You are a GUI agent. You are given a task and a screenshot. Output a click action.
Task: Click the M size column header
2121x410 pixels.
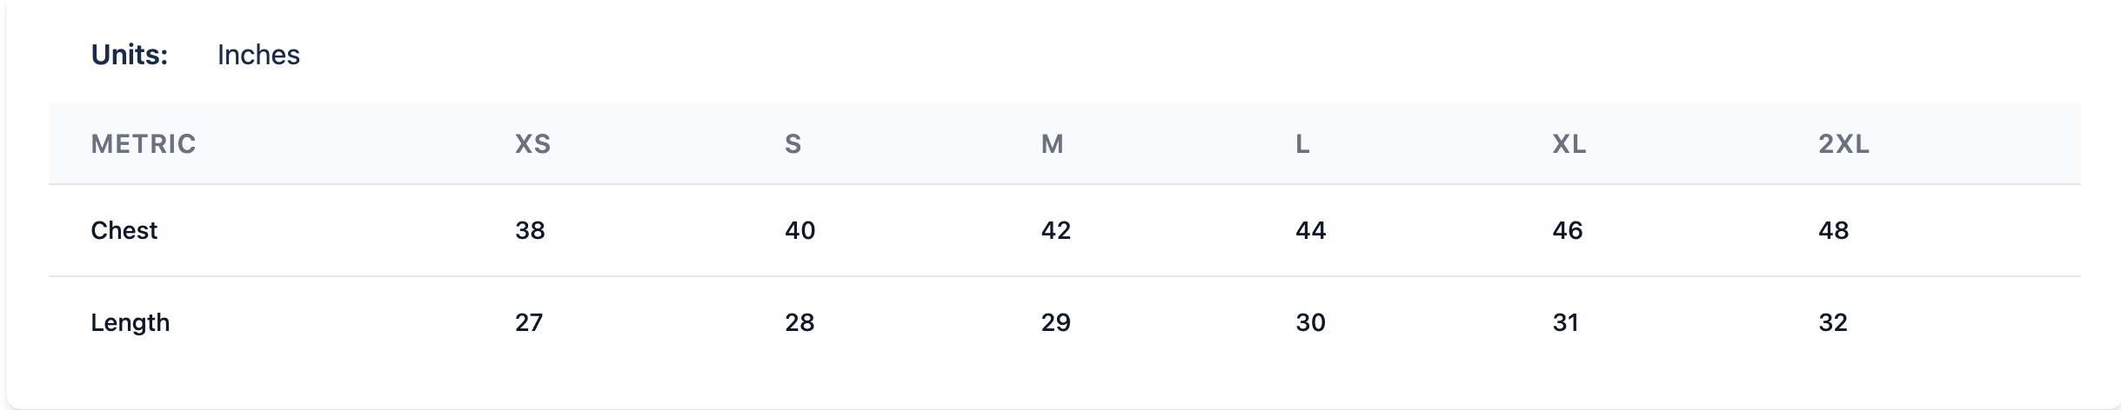pos(1052,143)
